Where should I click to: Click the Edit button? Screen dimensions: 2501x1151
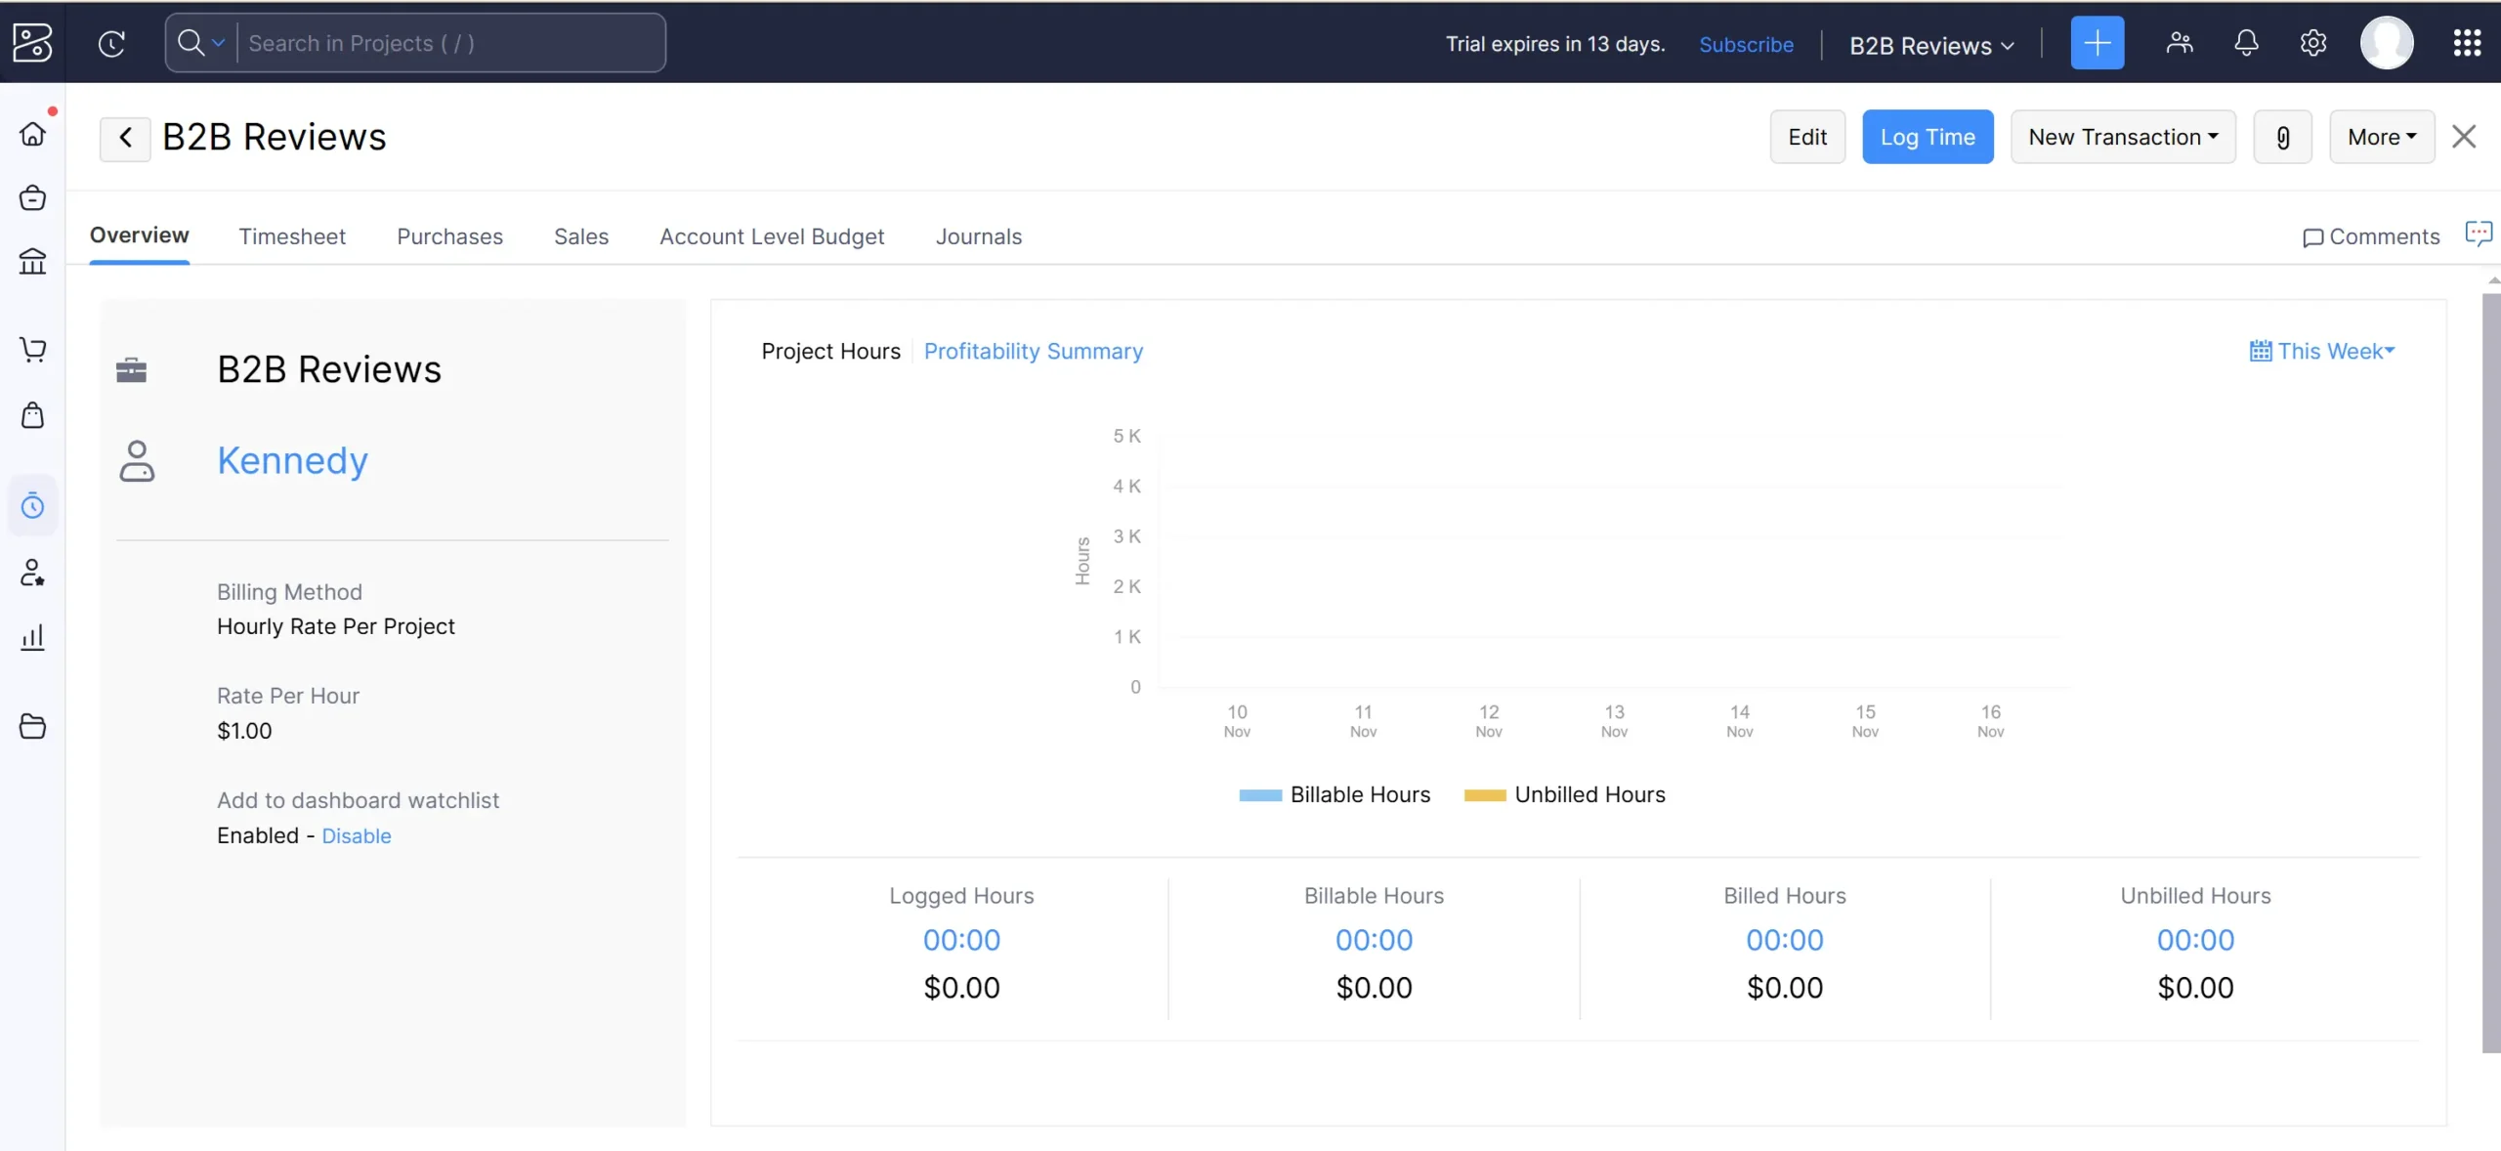[1807, 136]
